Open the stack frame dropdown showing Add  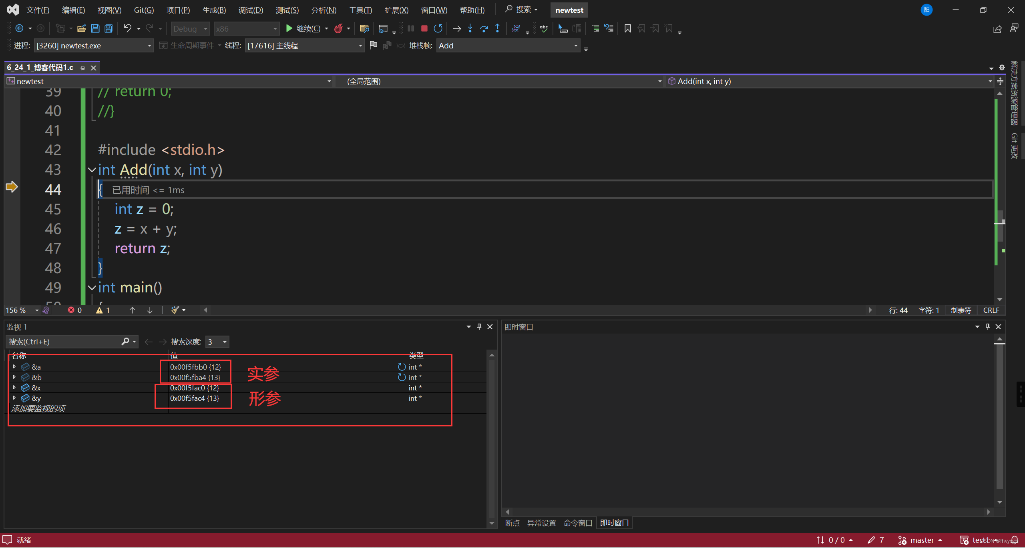pos(508,46)
